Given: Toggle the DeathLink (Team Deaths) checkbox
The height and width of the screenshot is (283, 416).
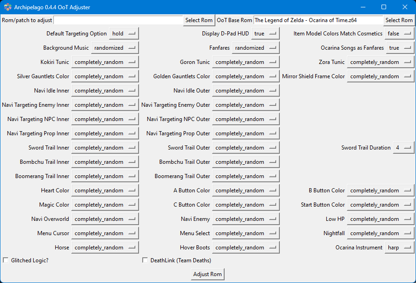Looking at the screenshot, I should click(x=145, y=260).
